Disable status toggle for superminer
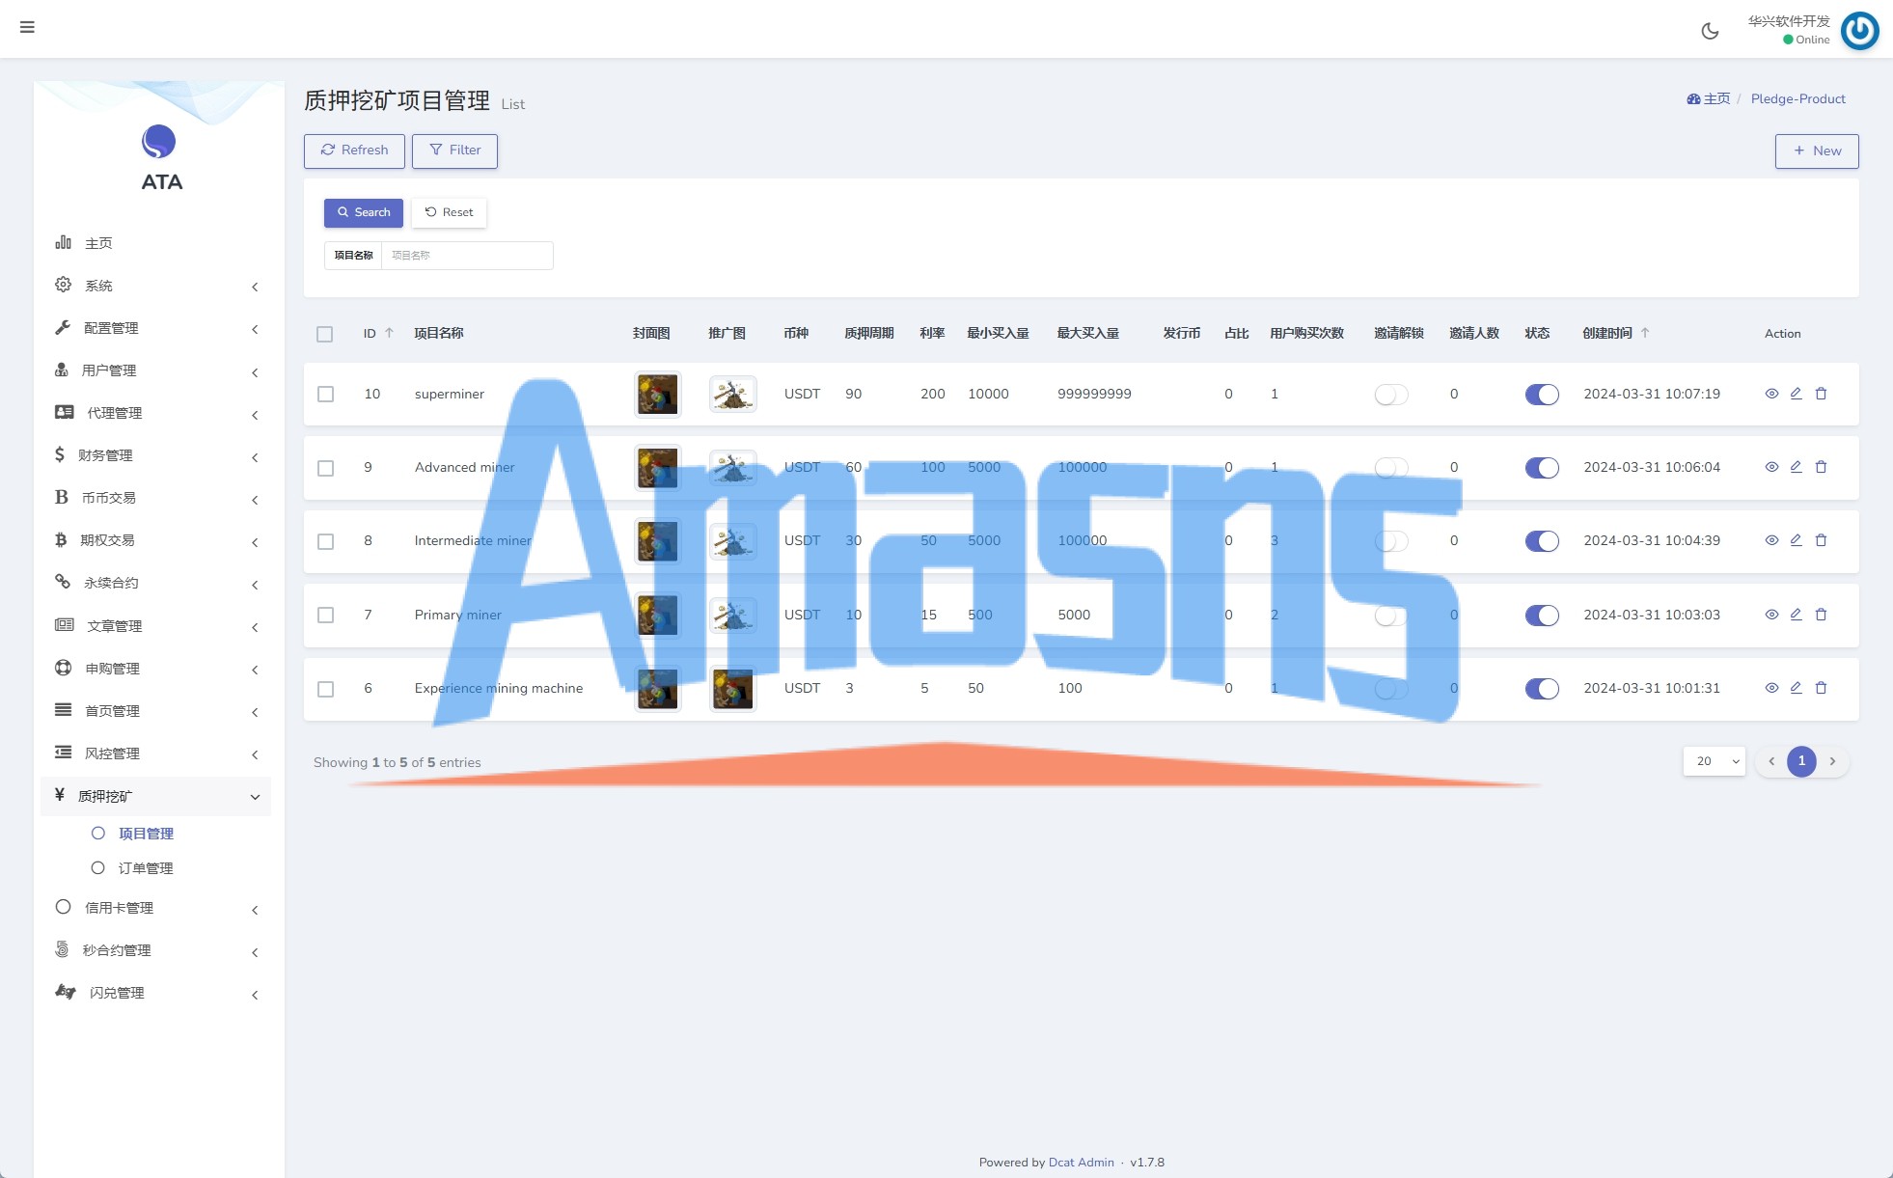Viewport: 1893px width, 1178px height. [x=1541, y=395]
